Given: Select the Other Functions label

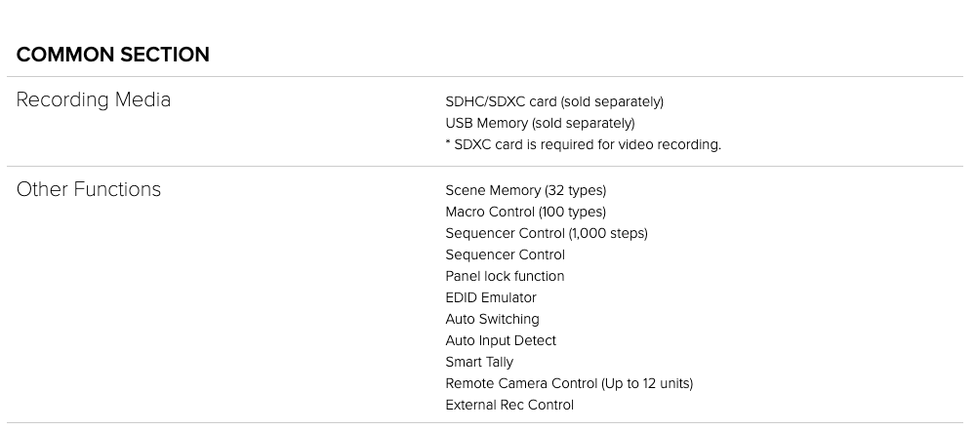Looking at the screenshot, I should [x=88, y=189].
